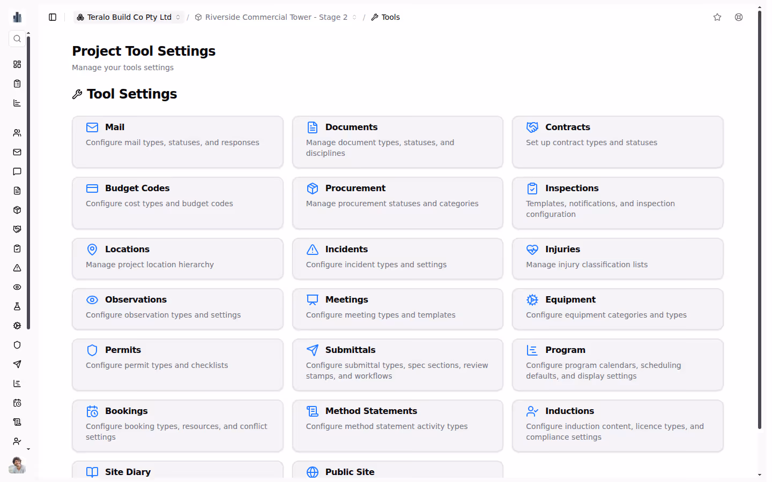This screenshot has width=772, height=482.
Task: Click the sidebar warning triangle icon
Action: coord(17,268)
